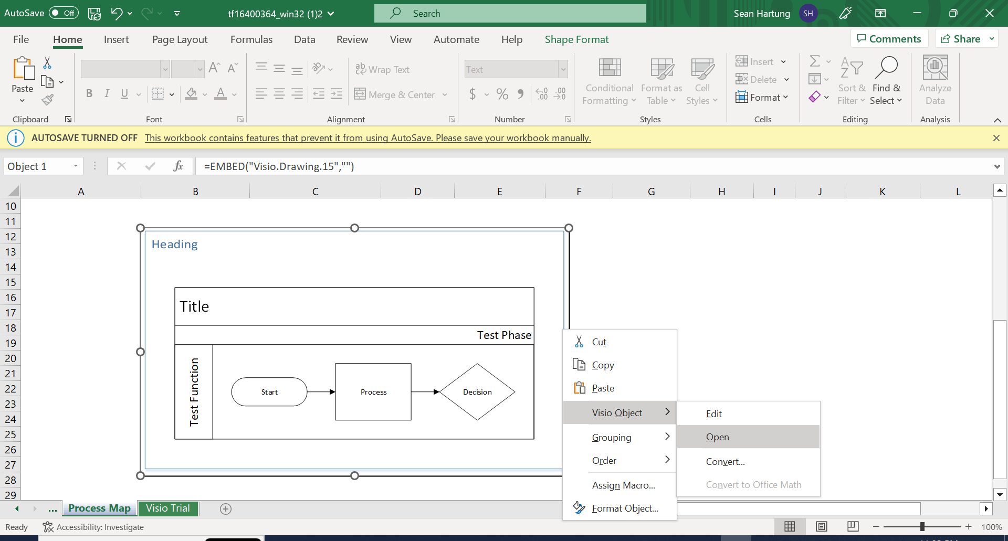Click the Comma Style icon

(520, 94)
